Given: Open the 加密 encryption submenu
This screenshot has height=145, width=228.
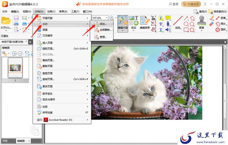Looking at the screenshot, I should coord(62,107).
